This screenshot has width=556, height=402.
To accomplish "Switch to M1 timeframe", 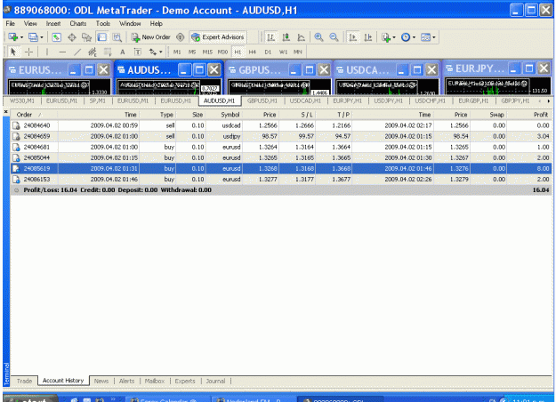I will point(177,52).
